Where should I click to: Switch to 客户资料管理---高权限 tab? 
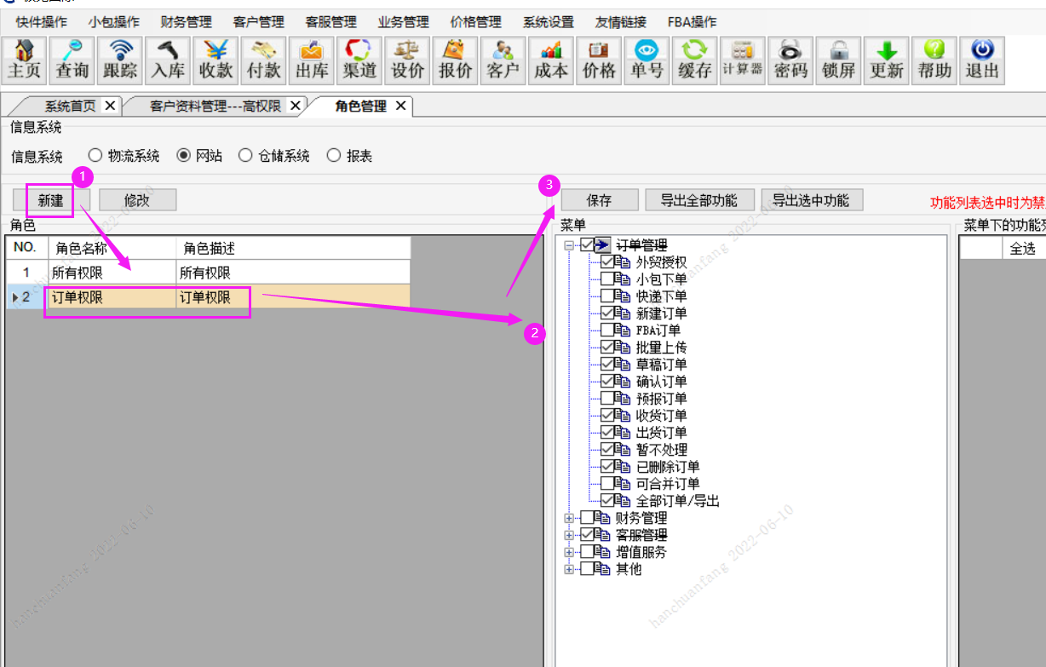[x=216, y=106]
